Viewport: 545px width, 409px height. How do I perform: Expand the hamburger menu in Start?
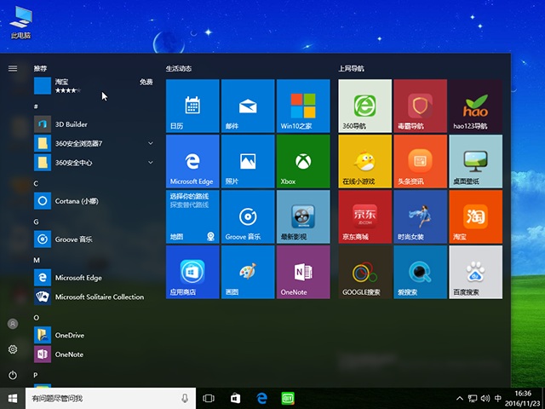(x=13, y=68)
